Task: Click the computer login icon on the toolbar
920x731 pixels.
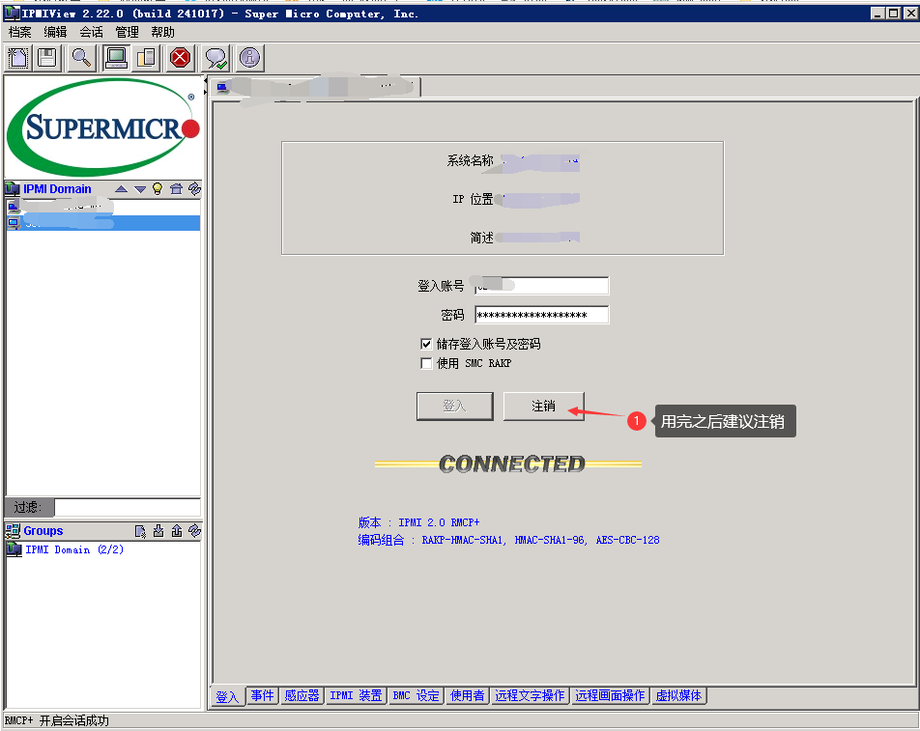Action: pyautogui.click(x=116, y=58)
